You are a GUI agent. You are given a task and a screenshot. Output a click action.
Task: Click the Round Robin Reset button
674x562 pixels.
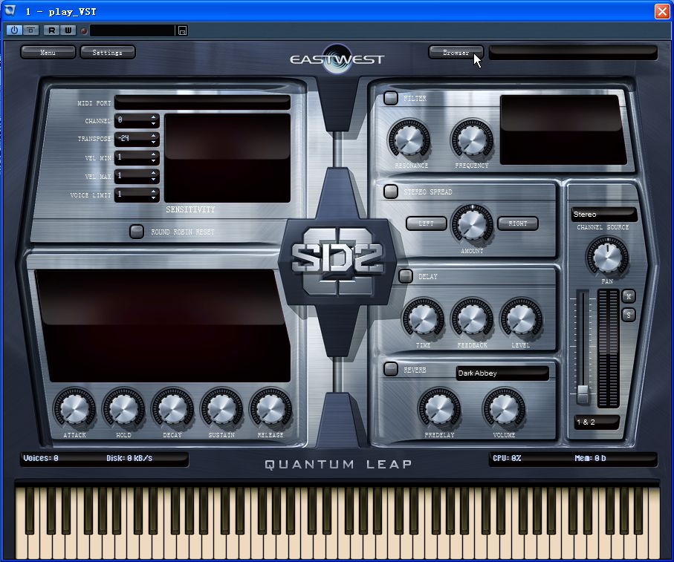click(x=137, y=232)
